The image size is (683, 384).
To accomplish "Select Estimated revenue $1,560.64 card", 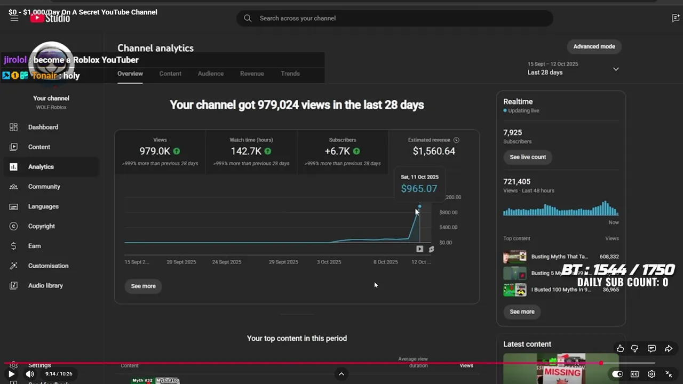I will point(434,151).
